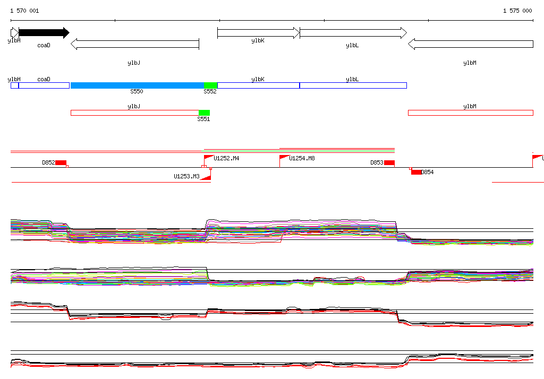544x379 pixels.
Task: Click the ylbL right-pointing gene arrow
Action: (x=353, y=32)
